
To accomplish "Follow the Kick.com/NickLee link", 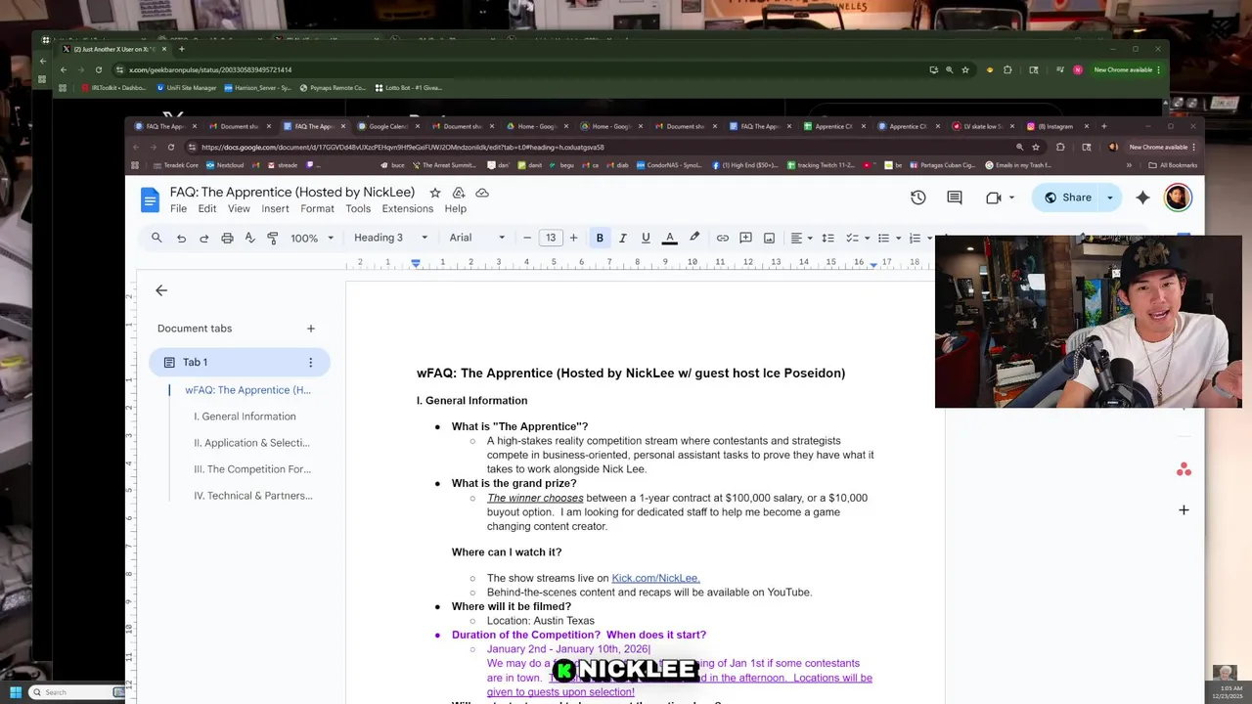I will pos(655,578).
